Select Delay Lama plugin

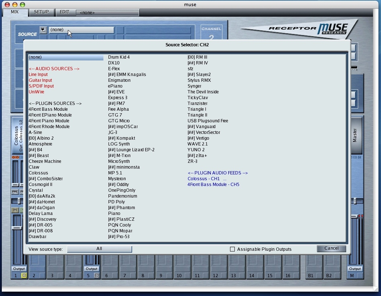coord(41,213)
